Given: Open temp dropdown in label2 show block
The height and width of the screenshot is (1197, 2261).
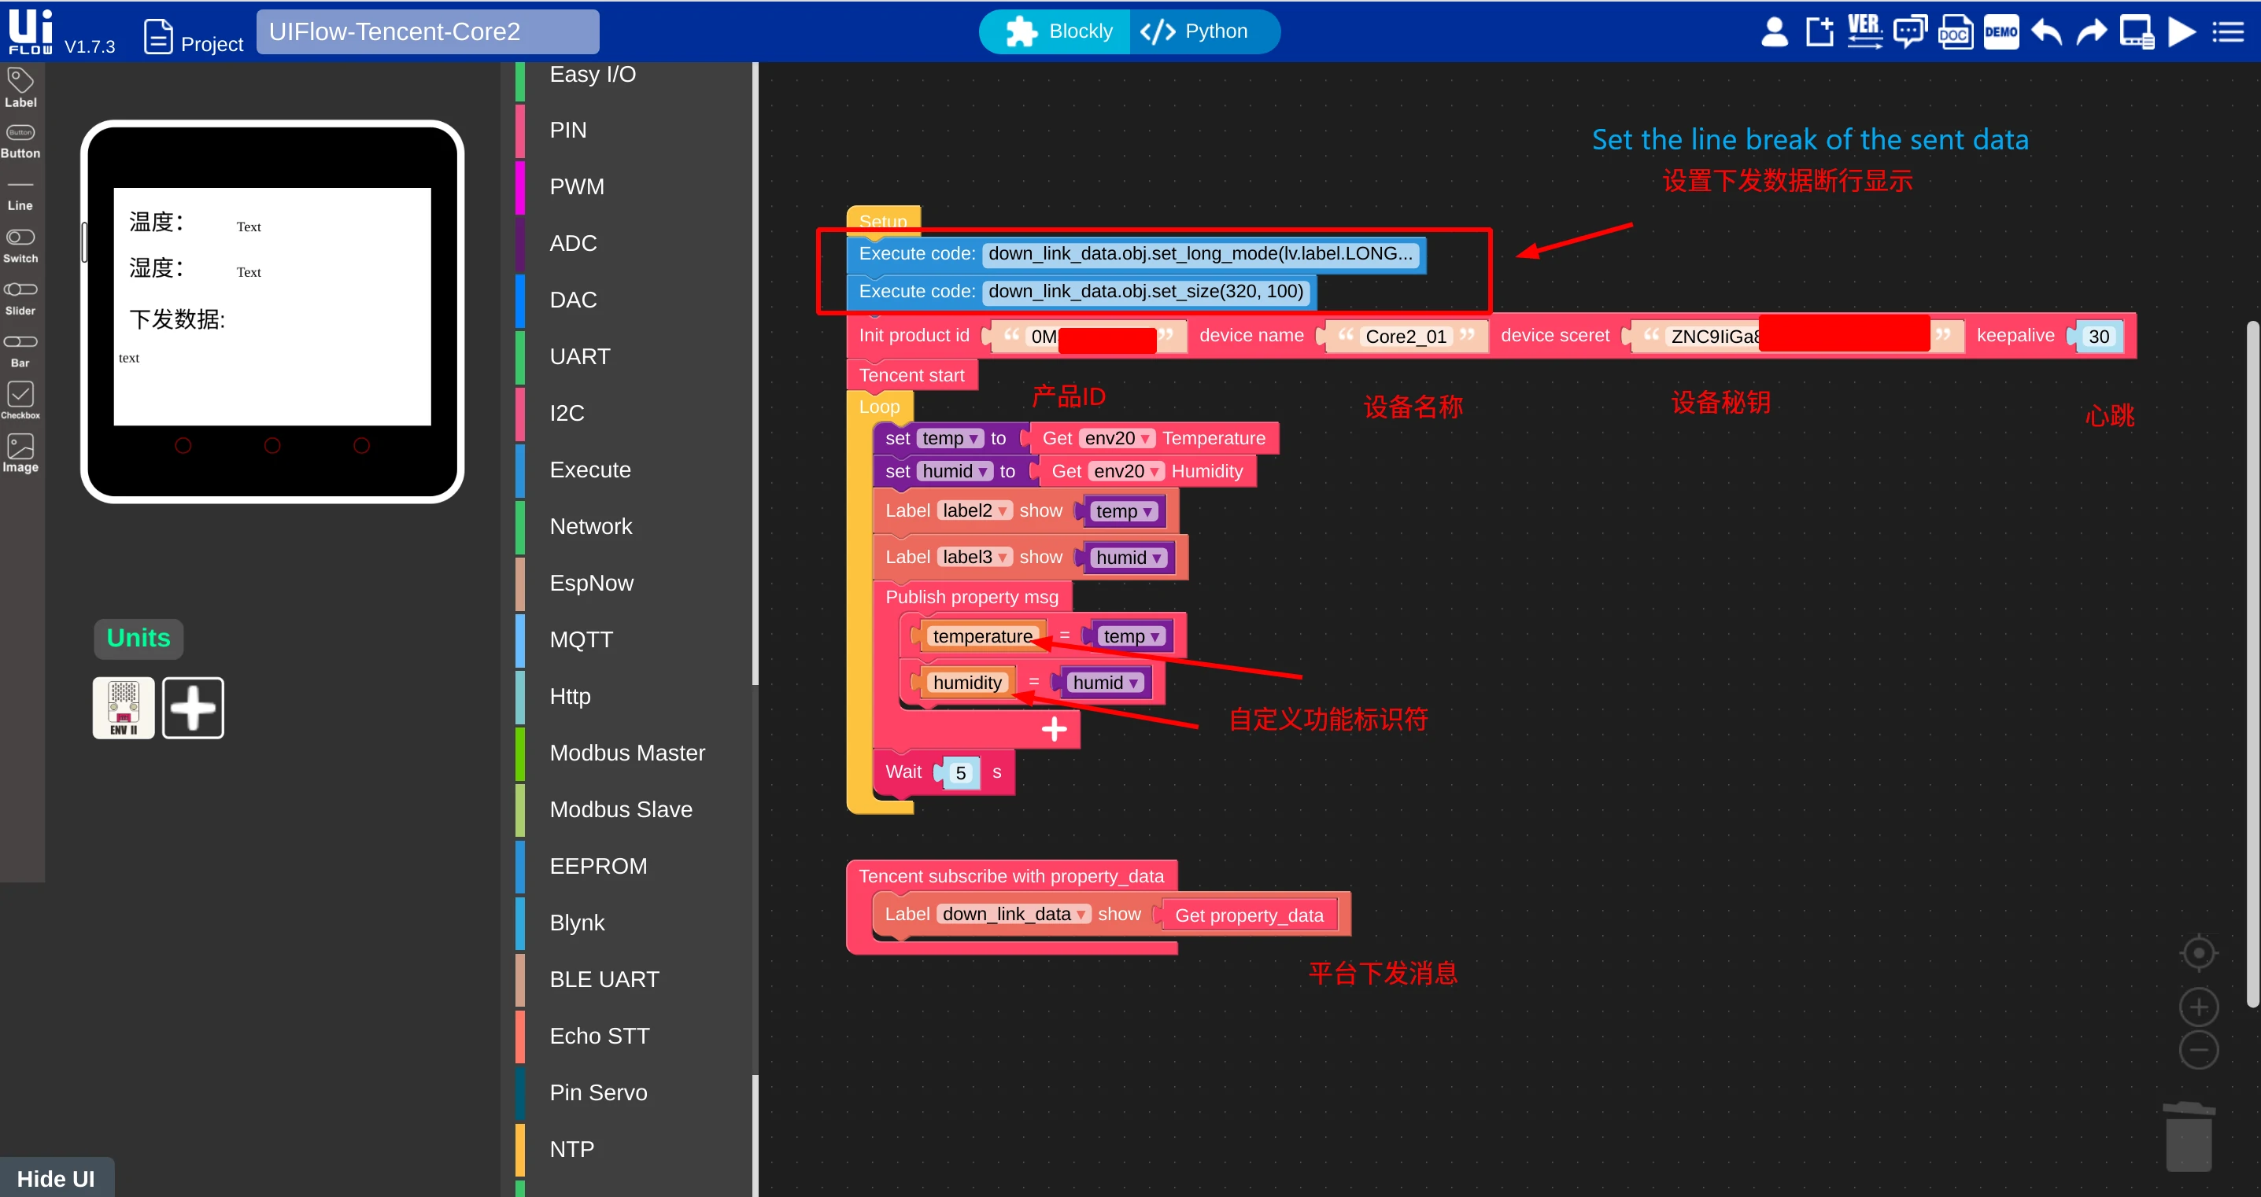Looking at the screenshot, I should click(x=1125, y=512).
